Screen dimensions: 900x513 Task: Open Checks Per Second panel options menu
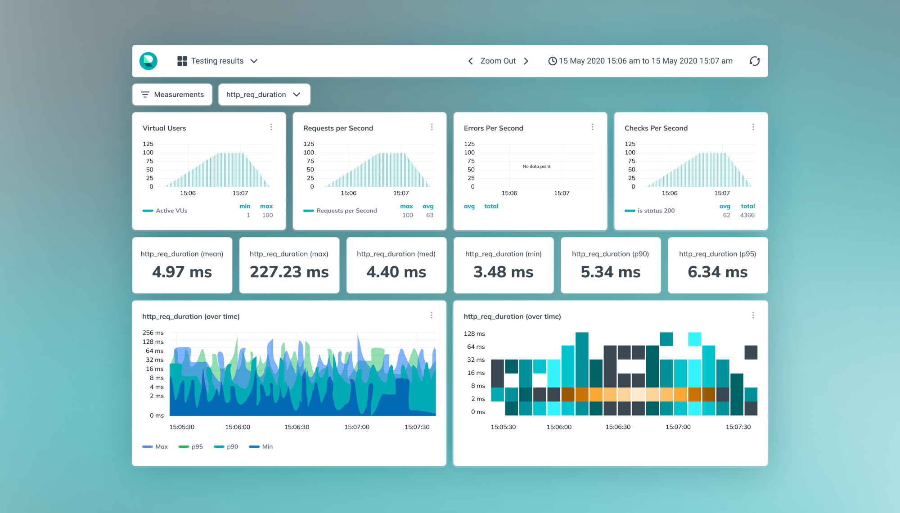[x=753, y=127]
